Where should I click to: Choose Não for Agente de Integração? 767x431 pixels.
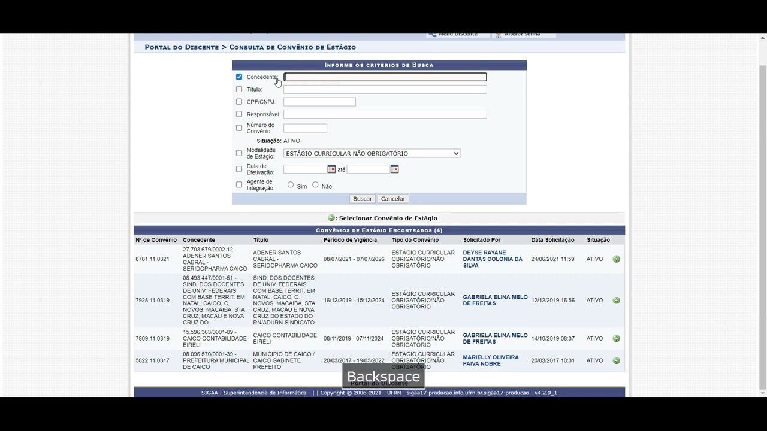[x=315, y=185]
